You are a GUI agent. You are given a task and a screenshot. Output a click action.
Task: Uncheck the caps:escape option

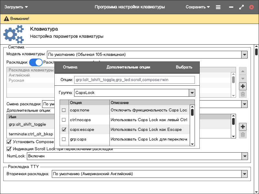click(64, 130)
